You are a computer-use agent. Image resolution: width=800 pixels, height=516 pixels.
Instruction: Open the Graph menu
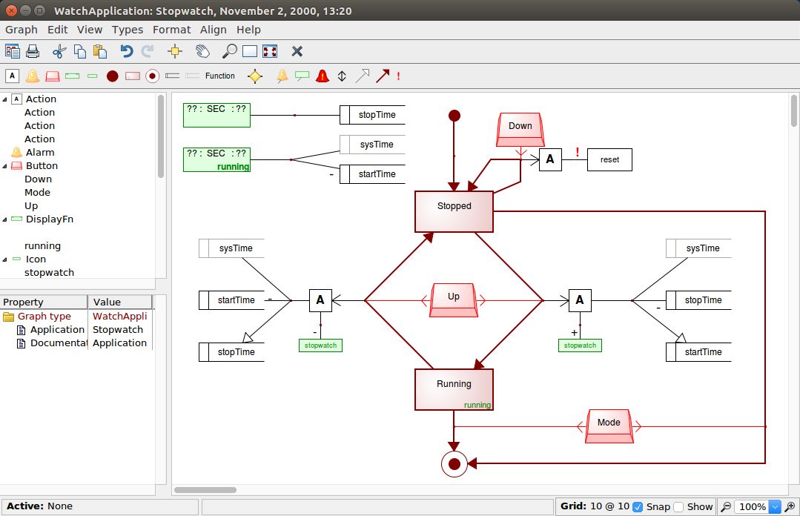pos(22,30)
